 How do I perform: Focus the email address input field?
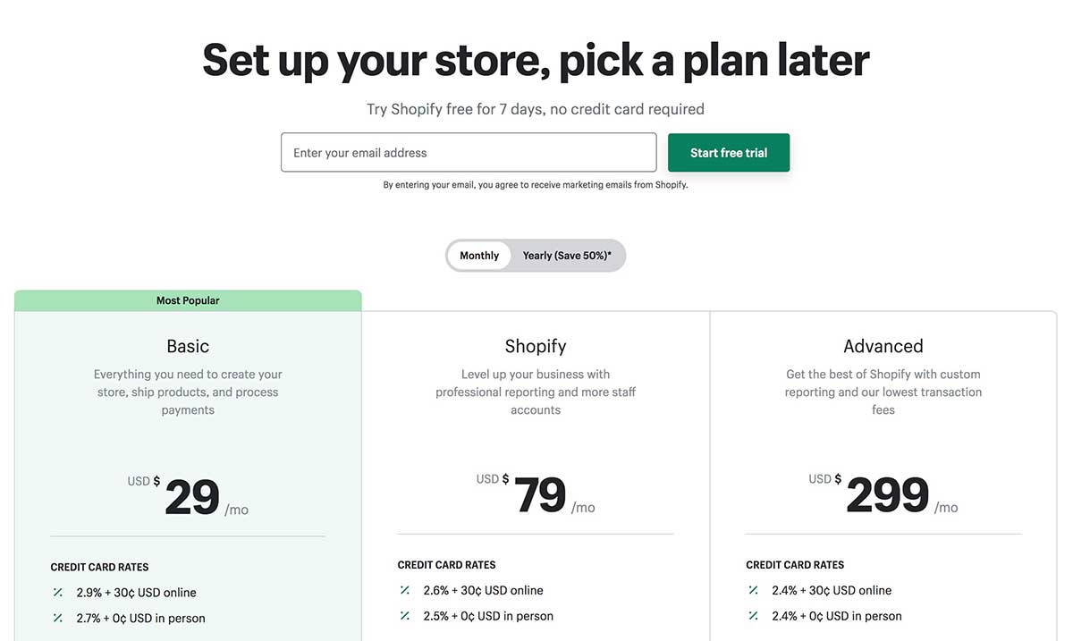[x=469, y=153]
